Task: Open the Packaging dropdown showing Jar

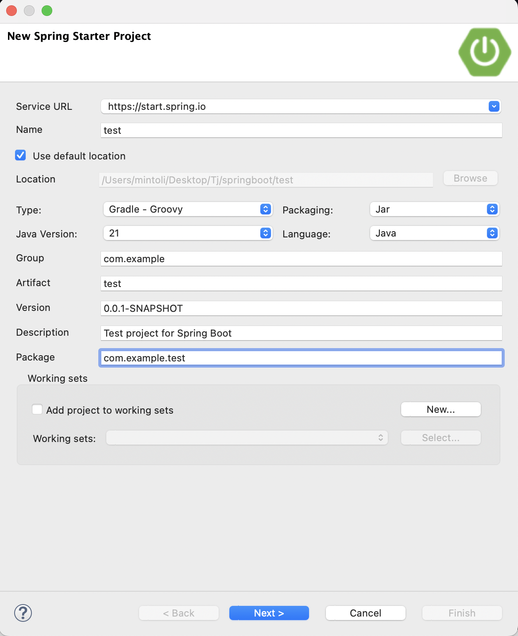Action: pos(434,209)
